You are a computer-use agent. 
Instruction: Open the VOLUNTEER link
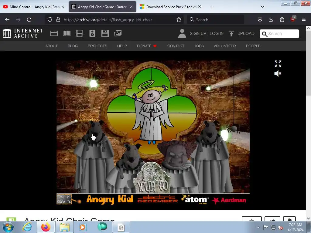[x=225, y=46]
